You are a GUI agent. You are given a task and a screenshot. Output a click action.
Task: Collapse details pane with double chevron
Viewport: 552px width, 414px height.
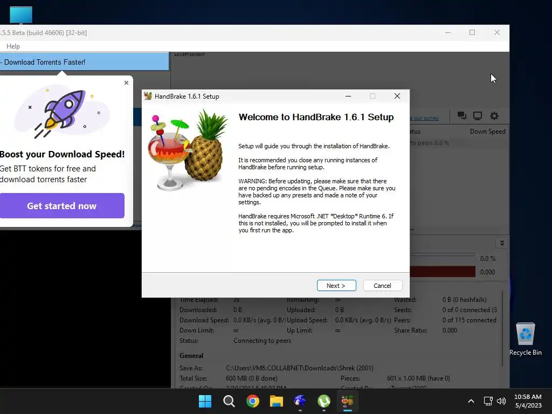502,243
